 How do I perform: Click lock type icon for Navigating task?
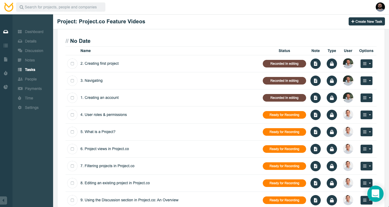tap(332, 81)
